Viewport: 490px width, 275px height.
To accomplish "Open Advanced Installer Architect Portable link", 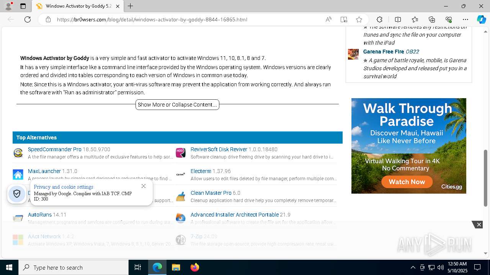I will point(235,215).
